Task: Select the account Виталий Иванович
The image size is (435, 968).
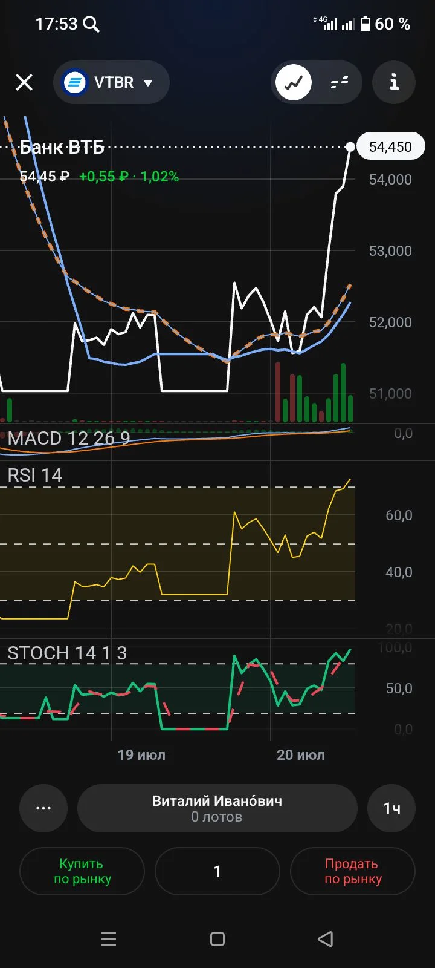Action: pos(217,808)
